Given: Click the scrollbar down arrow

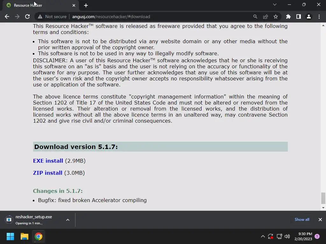Looking at the screenshot, I should click(x=323, y=208).
